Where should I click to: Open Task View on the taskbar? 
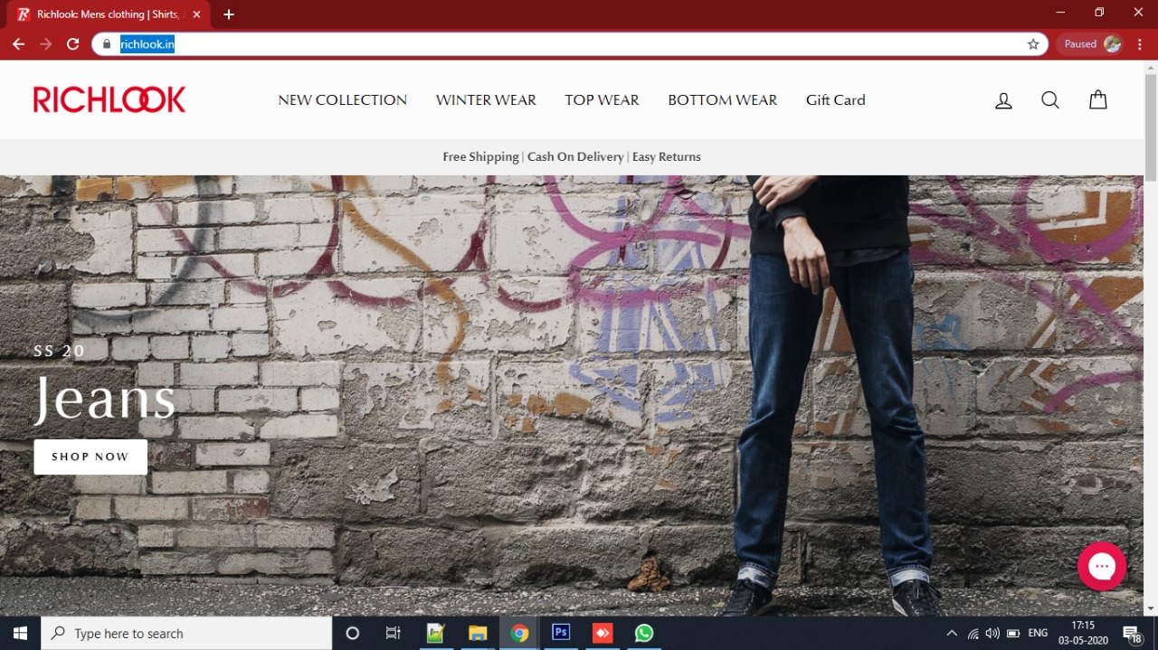(x=393, y=633)
